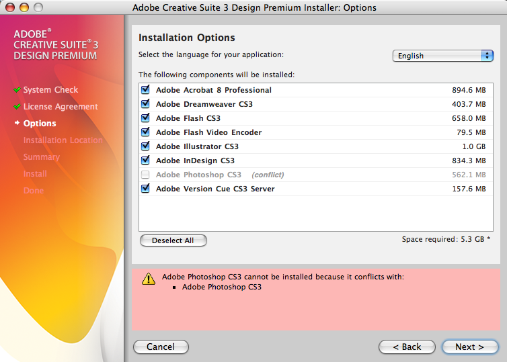
Task: Select the System Check step in sidebar
Action: pyautogui.click(x=50, y=90)
